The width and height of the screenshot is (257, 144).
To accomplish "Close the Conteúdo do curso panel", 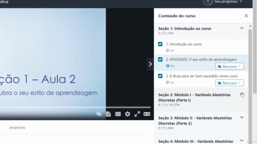I will click(x=246, y=16).
